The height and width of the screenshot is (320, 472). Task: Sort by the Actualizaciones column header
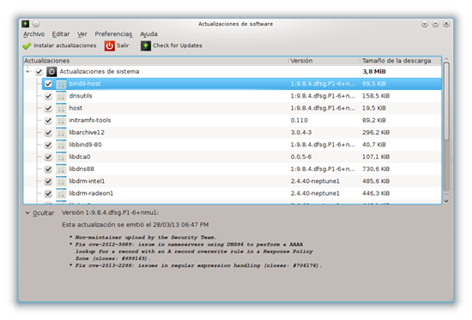point(156,61)
